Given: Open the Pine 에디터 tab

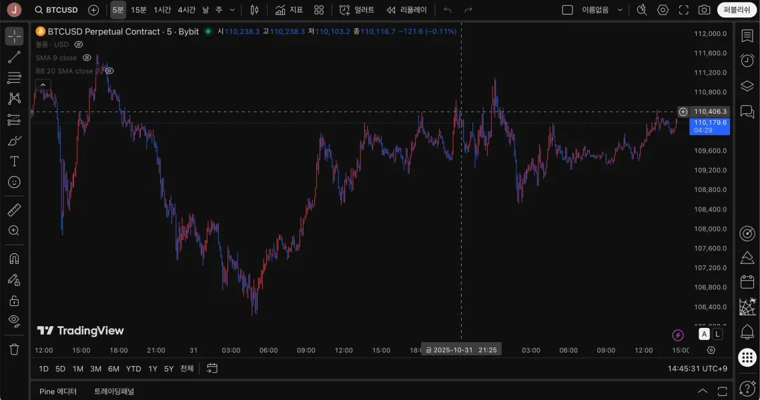Looking at the screenshot, I should [x=57, y=391].
